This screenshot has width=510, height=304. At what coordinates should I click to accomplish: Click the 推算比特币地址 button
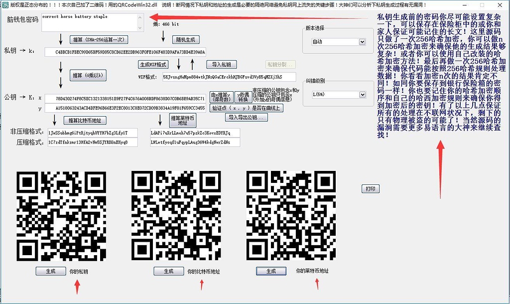(85, 121)
